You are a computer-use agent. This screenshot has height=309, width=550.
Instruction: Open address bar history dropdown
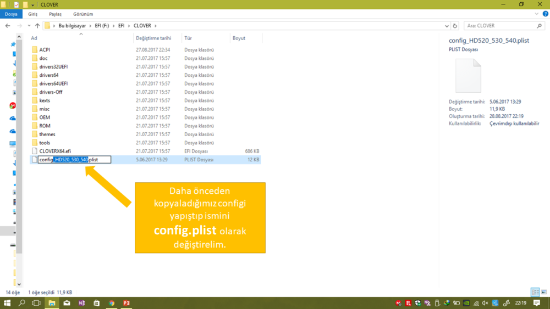point(447,26)
